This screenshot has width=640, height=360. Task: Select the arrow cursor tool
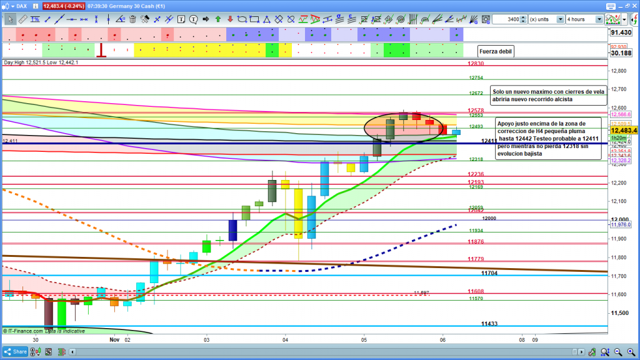pos(10,19)
